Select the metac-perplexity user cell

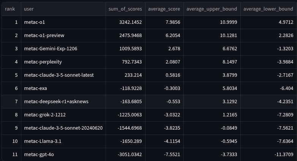63,62
